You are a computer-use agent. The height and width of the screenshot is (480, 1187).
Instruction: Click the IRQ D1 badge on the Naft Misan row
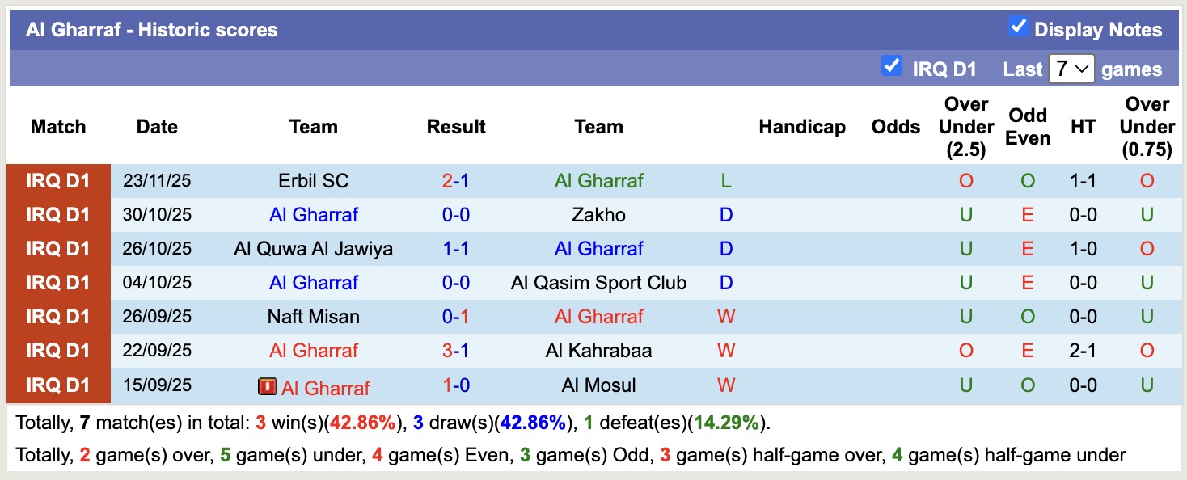58,316
